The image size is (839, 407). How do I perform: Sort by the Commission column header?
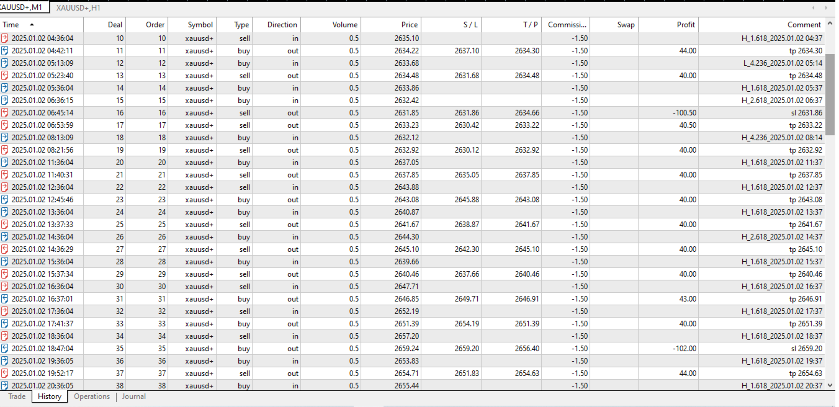(x=566, y=25)
